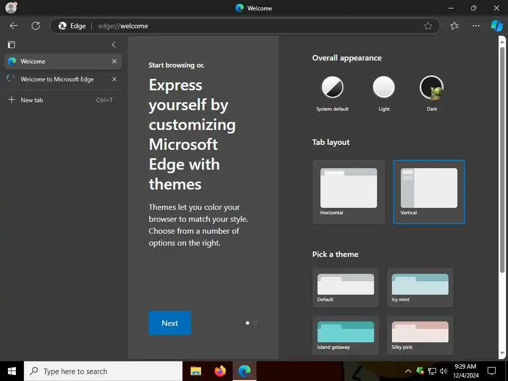
Task: Choose Vertical tab layout
Action: point(429,192)
